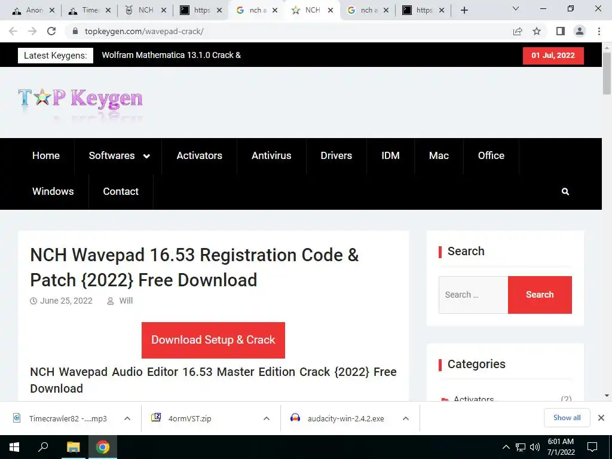
Task: Click the Latest Keygens label
Action: coord(56,56)
